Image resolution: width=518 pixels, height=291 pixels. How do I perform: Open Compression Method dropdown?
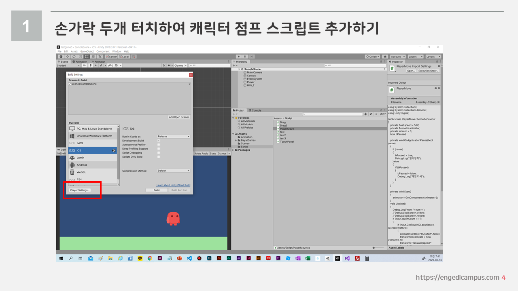click(x=174, y=171)
